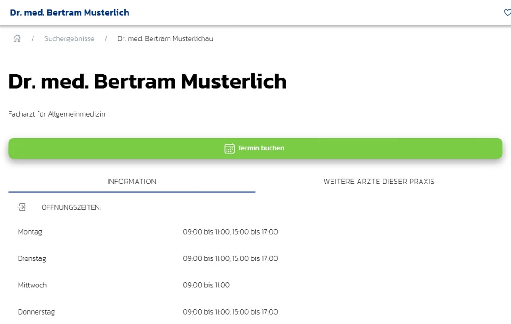Click the ÖFFNUNGSZEITEN section label
511x324 pixels.
point(71,207)
